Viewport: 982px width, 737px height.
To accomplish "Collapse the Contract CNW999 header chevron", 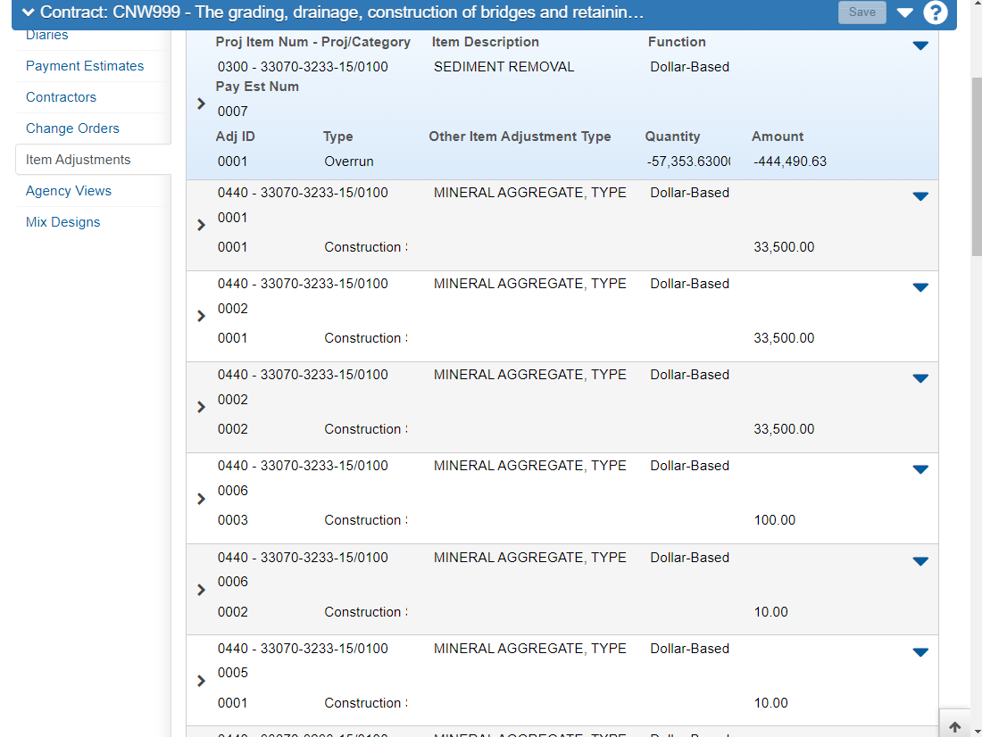I will click(28, 12).
